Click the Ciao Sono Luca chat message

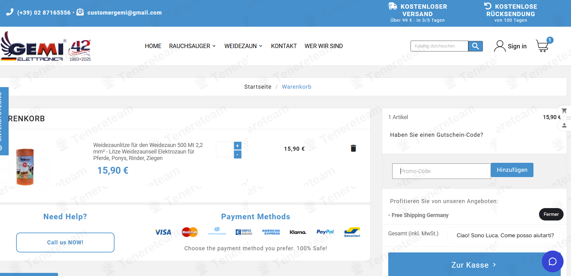pos(505,235)
